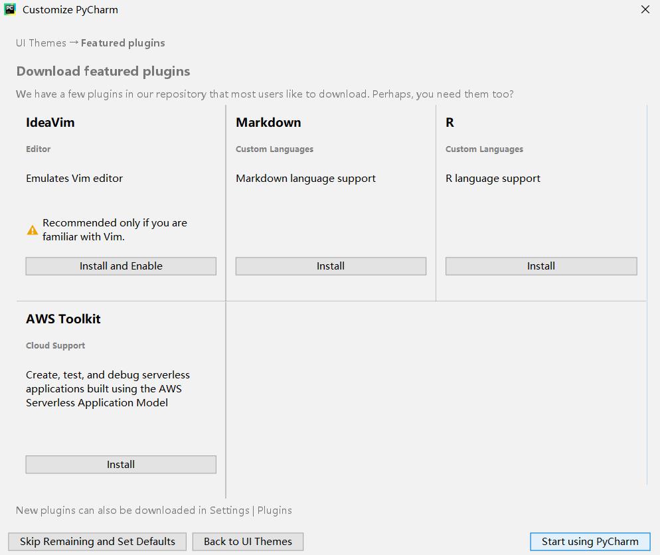Click Custom Languages label under R

(x=485, y=149)
